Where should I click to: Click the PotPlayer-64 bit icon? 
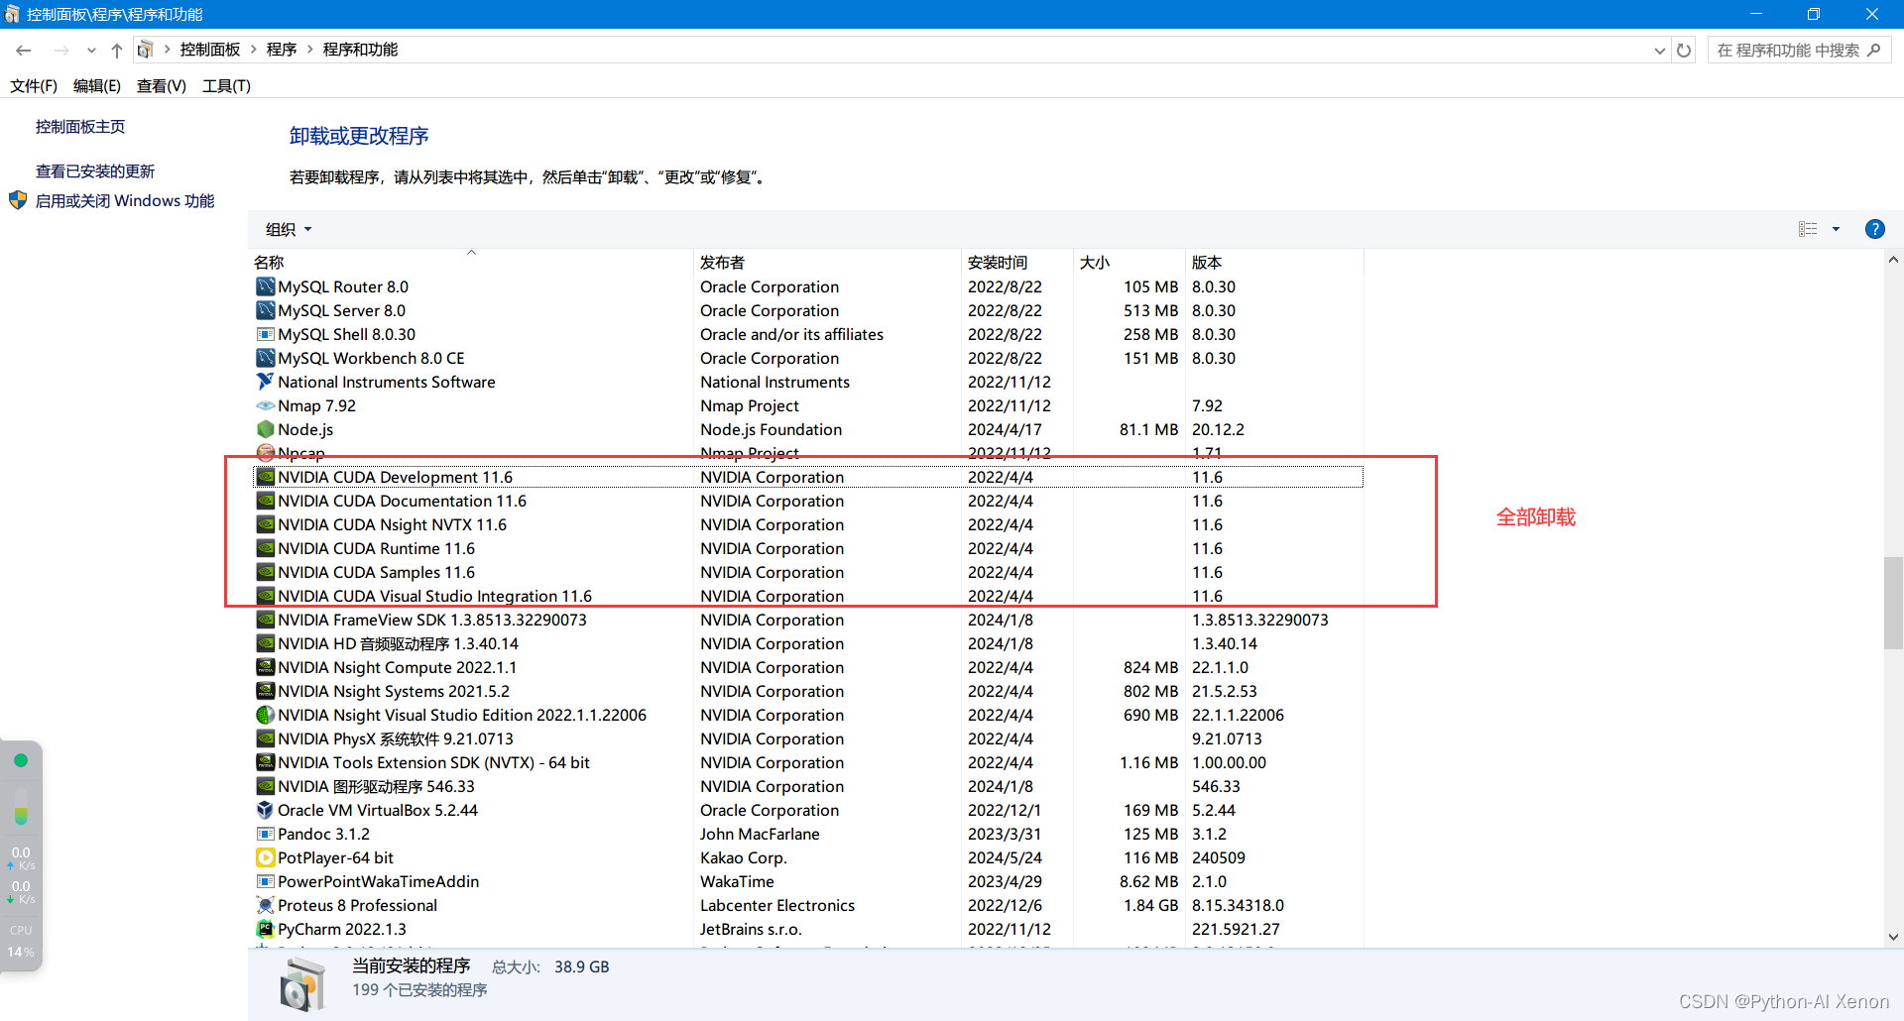tap(265, 857)
